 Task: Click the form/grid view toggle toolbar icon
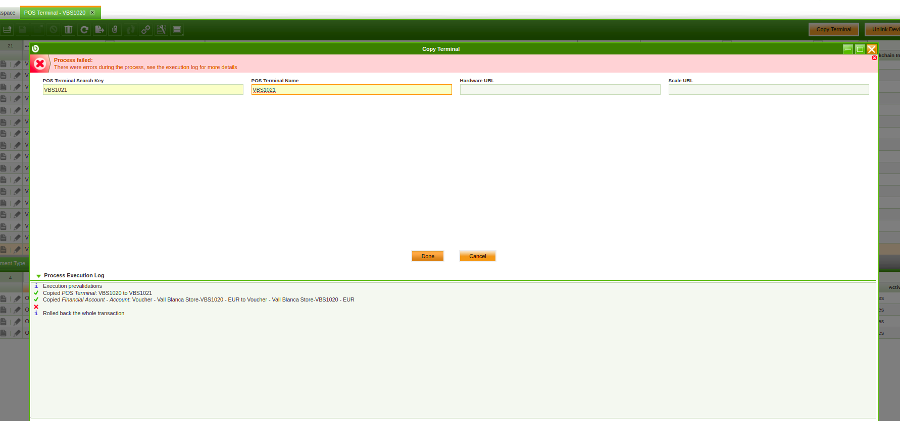177,30
